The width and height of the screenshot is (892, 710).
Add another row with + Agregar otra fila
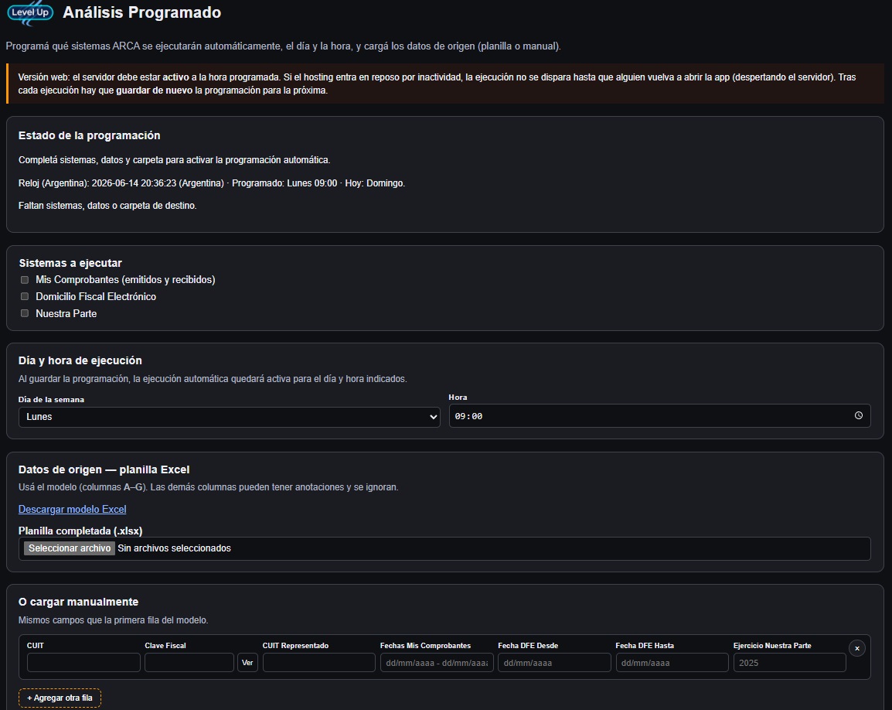[x=60, y=698]
